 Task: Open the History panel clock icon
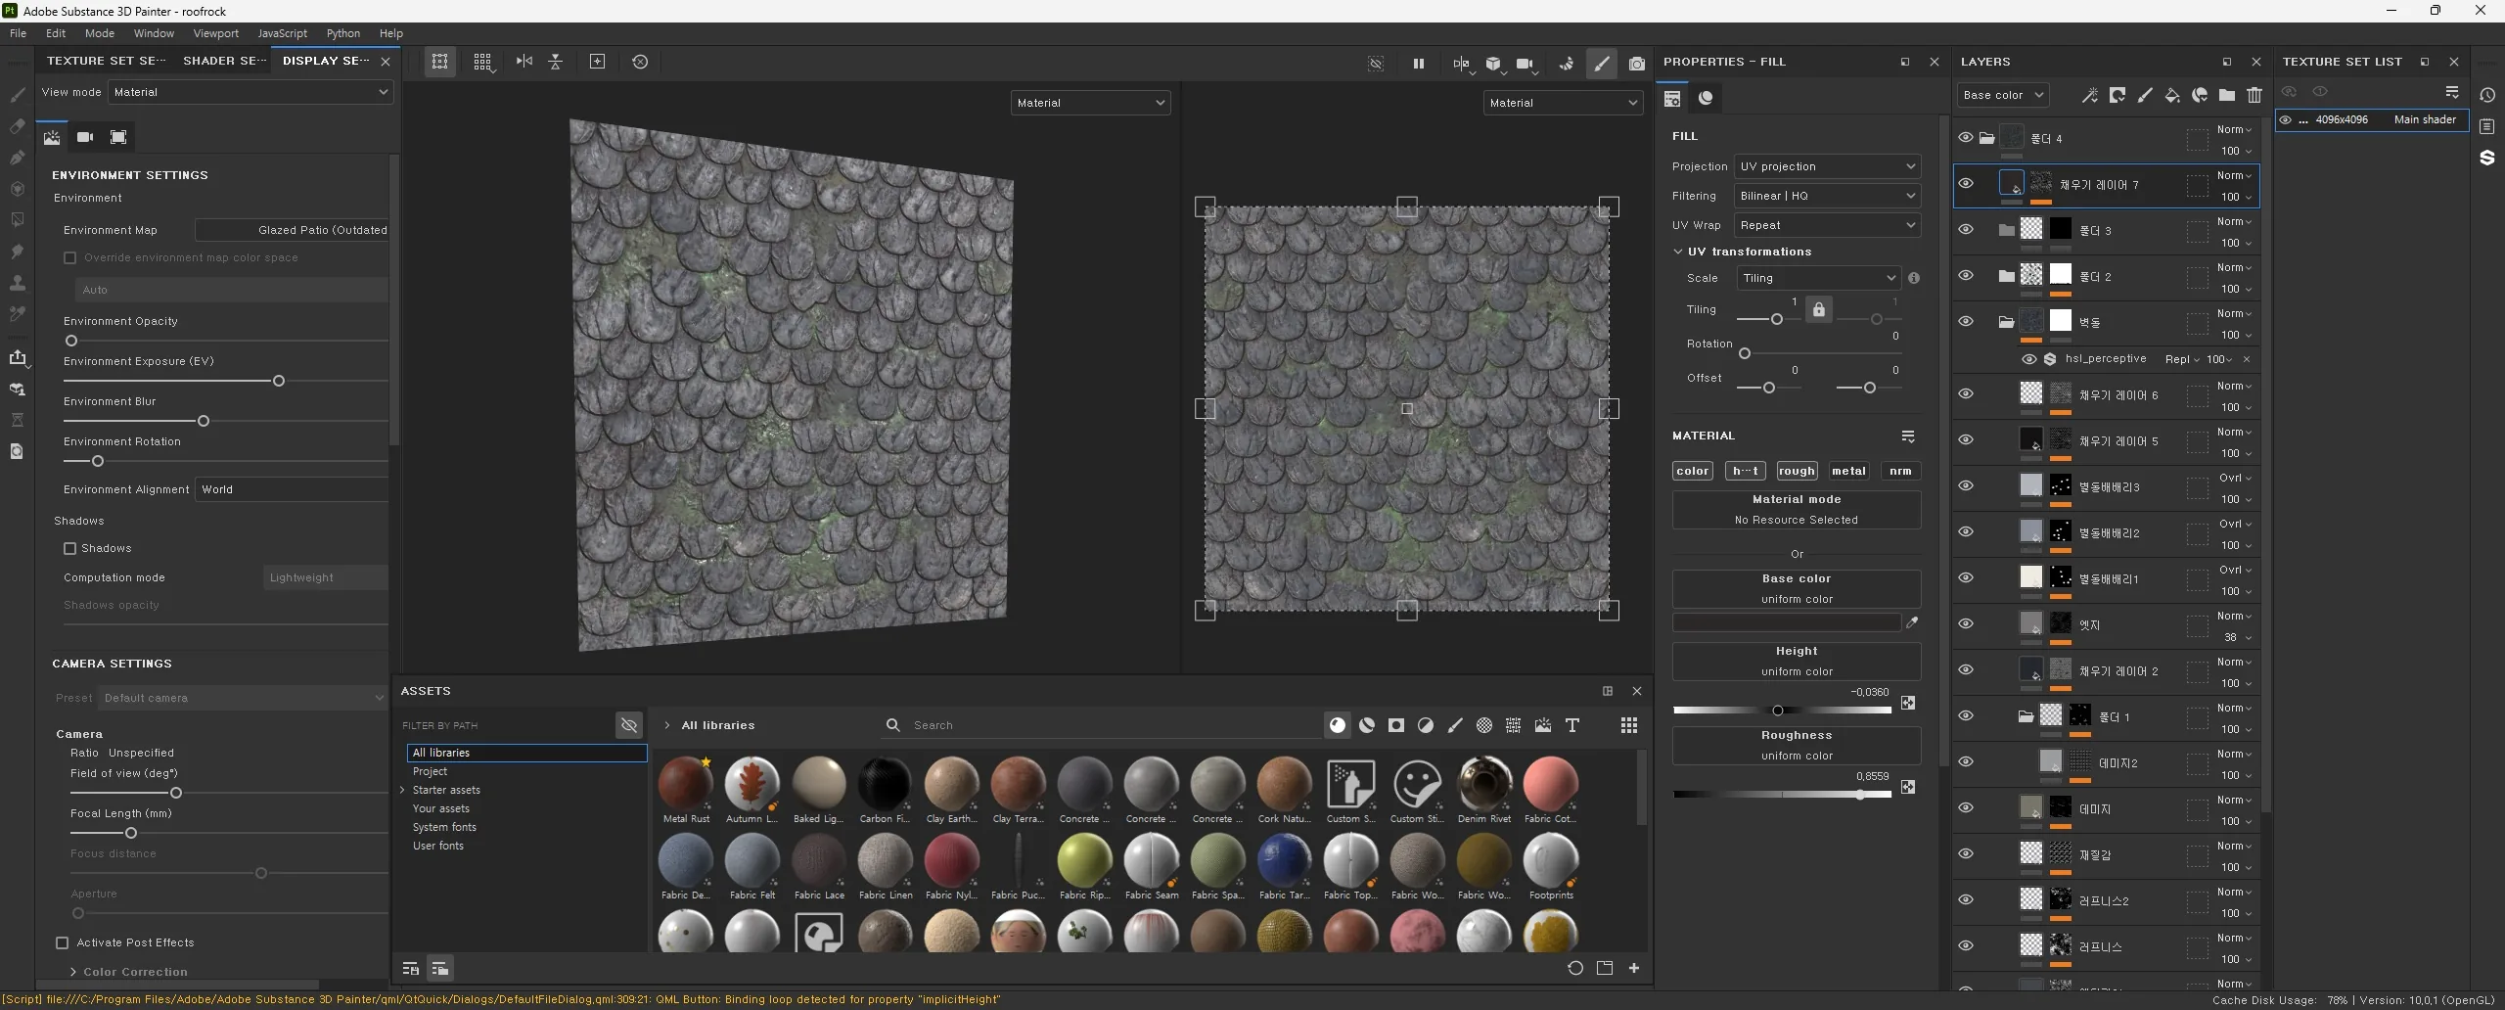coord(2487,95)
